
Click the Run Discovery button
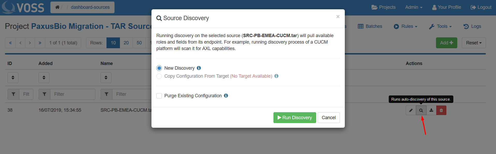point(294,117)
